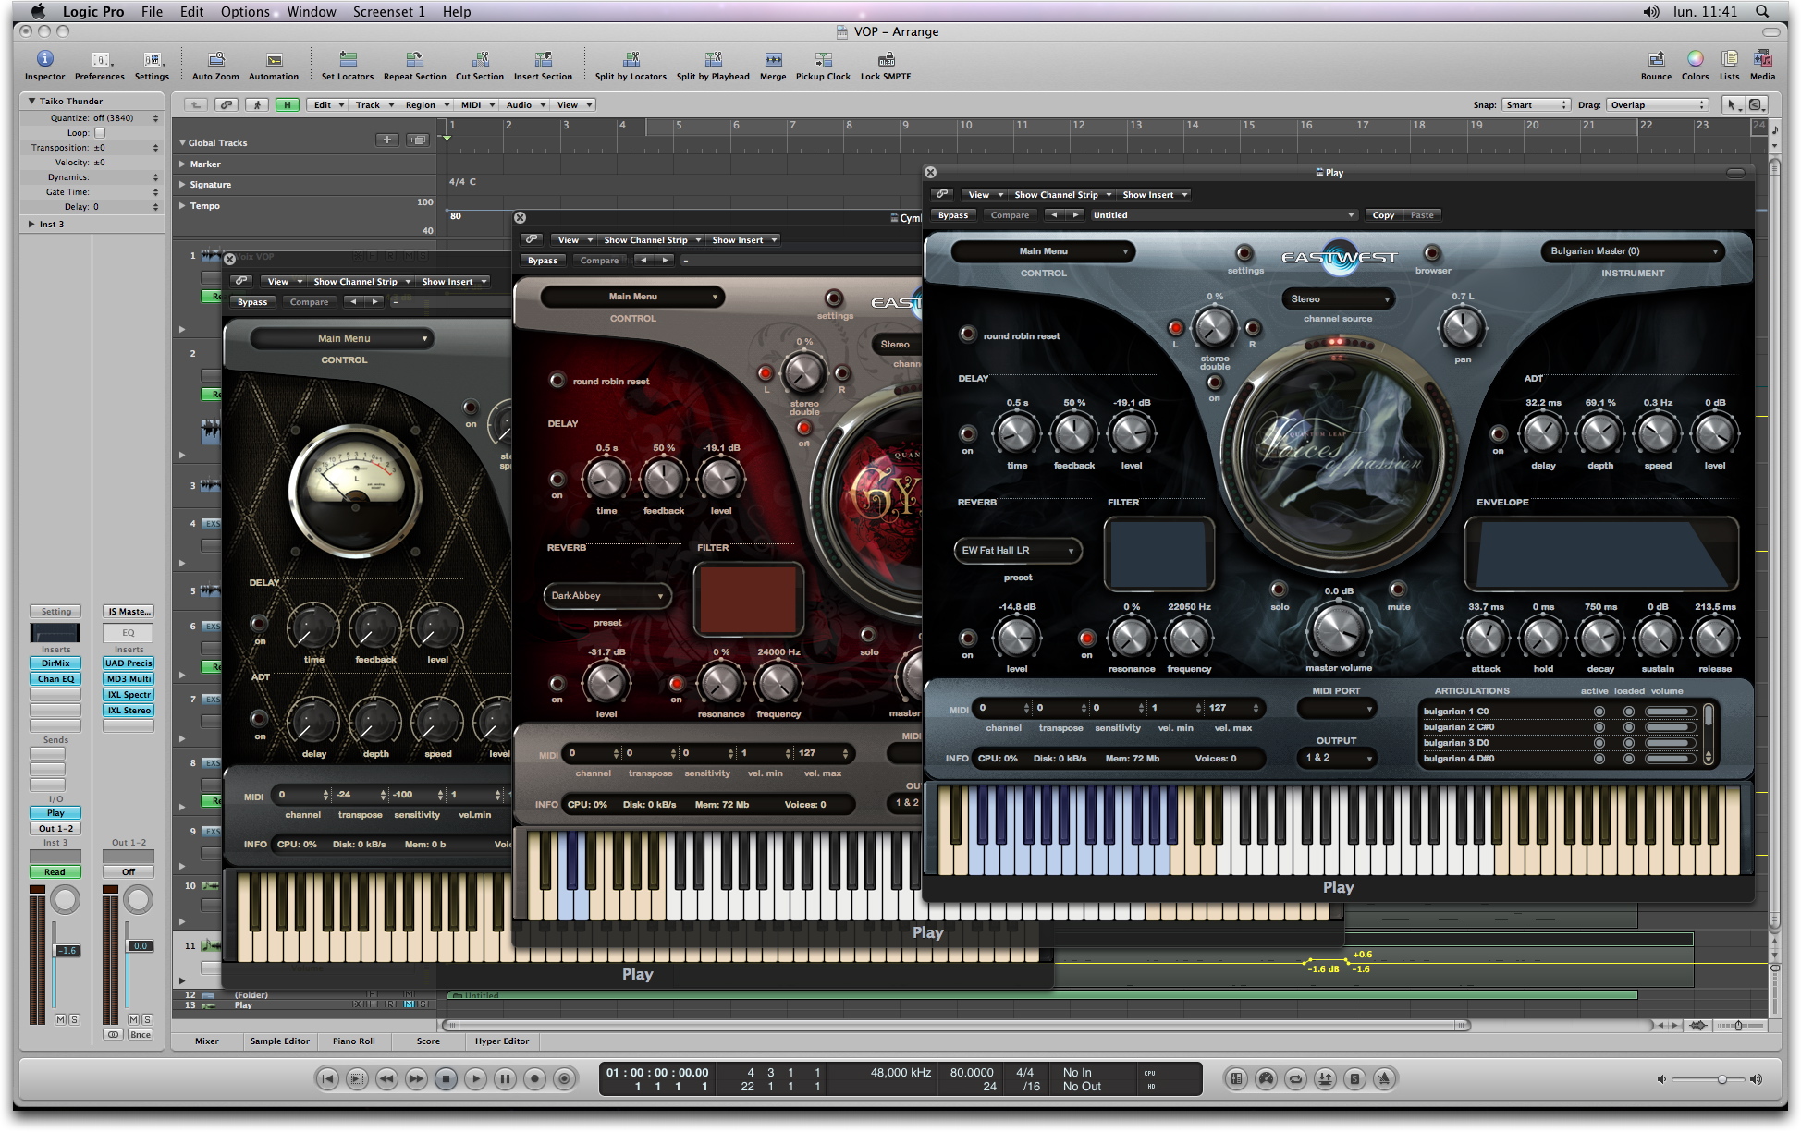Expand the Tempo global track
Screen dimensions: 1801x1132
(x=182, y=205)
